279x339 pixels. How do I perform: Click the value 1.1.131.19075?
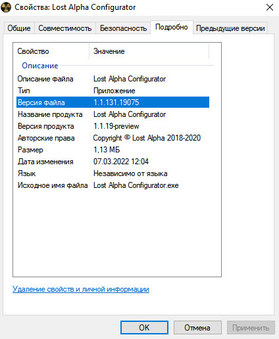pyautogui.click(x=116, y=102)
